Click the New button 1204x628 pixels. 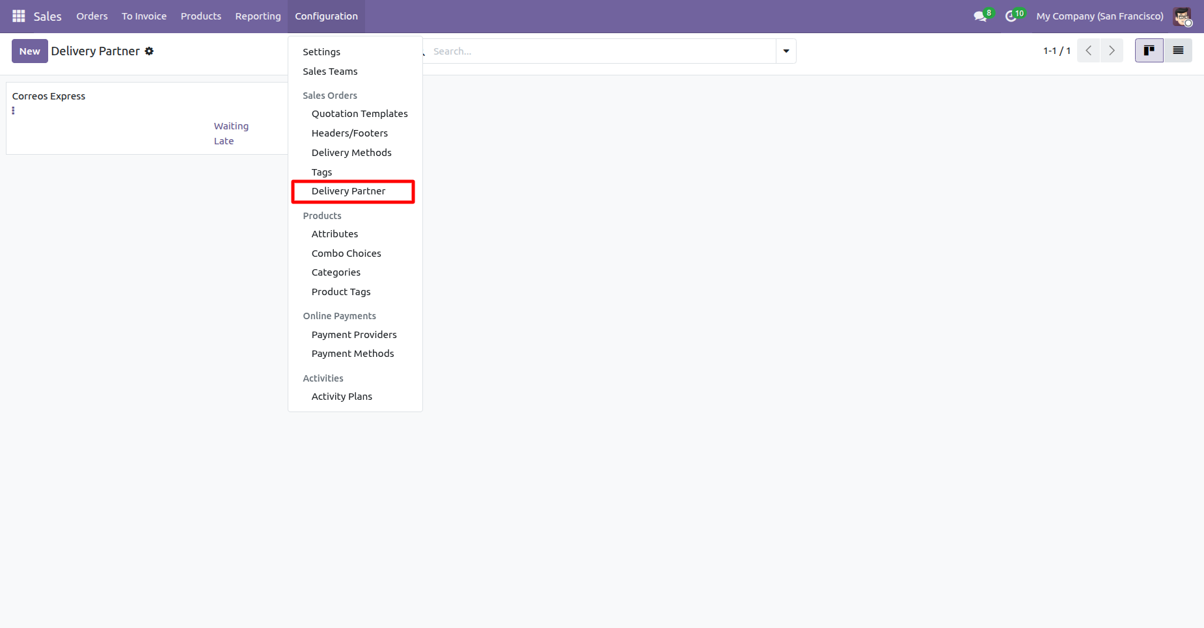point(29,51)
